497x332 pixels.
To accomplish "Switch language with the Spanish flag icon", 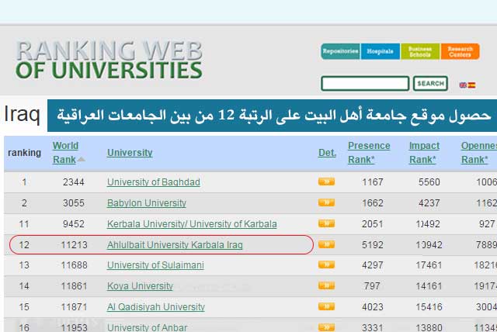I will [471, 85].
